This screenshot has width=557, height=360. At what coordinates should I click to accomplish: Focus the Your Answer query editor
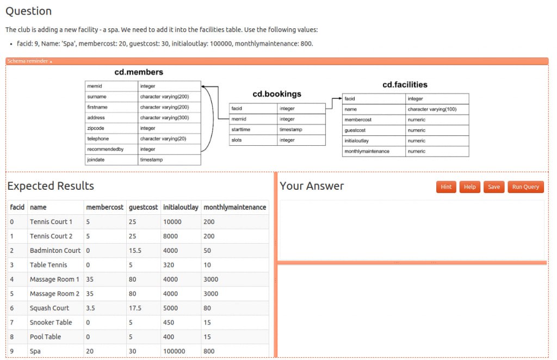tap(411, 229)
